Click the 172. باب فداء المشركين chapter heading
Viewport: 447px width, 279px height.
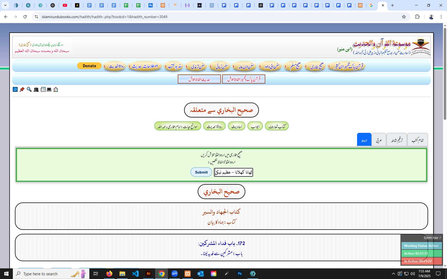tap(221, 243)
